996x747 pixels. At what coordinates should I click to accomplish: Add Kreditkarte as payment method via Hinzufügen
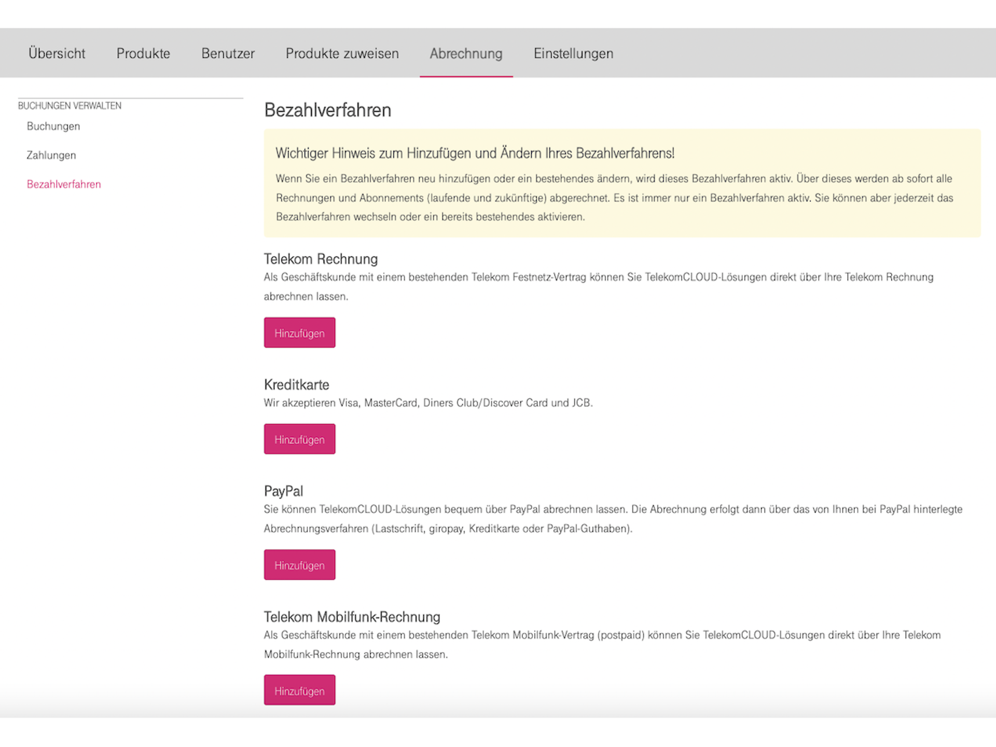pos(299,439)
